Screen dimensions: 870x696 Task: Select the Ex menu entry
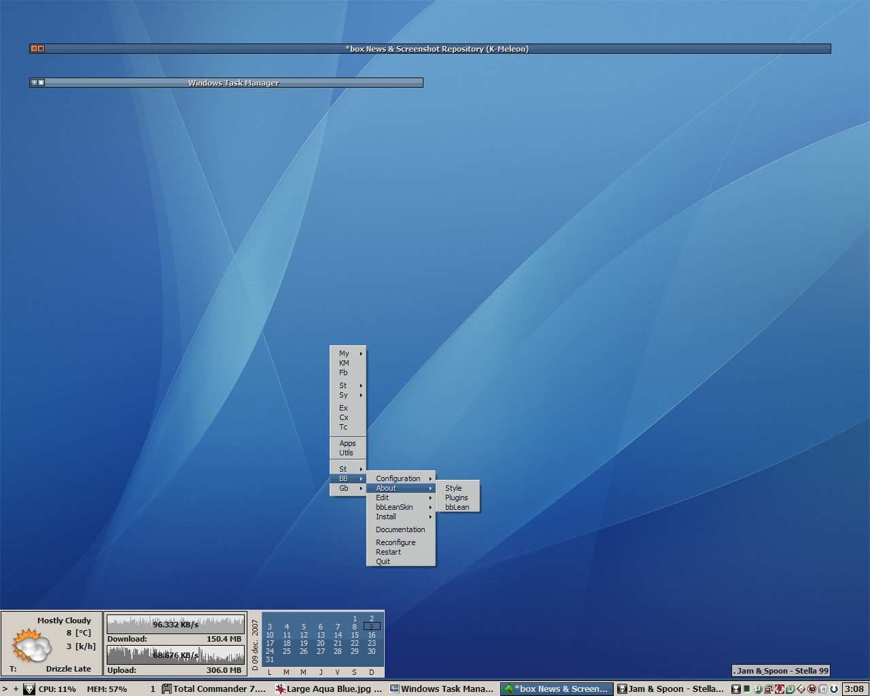[348, 408]
